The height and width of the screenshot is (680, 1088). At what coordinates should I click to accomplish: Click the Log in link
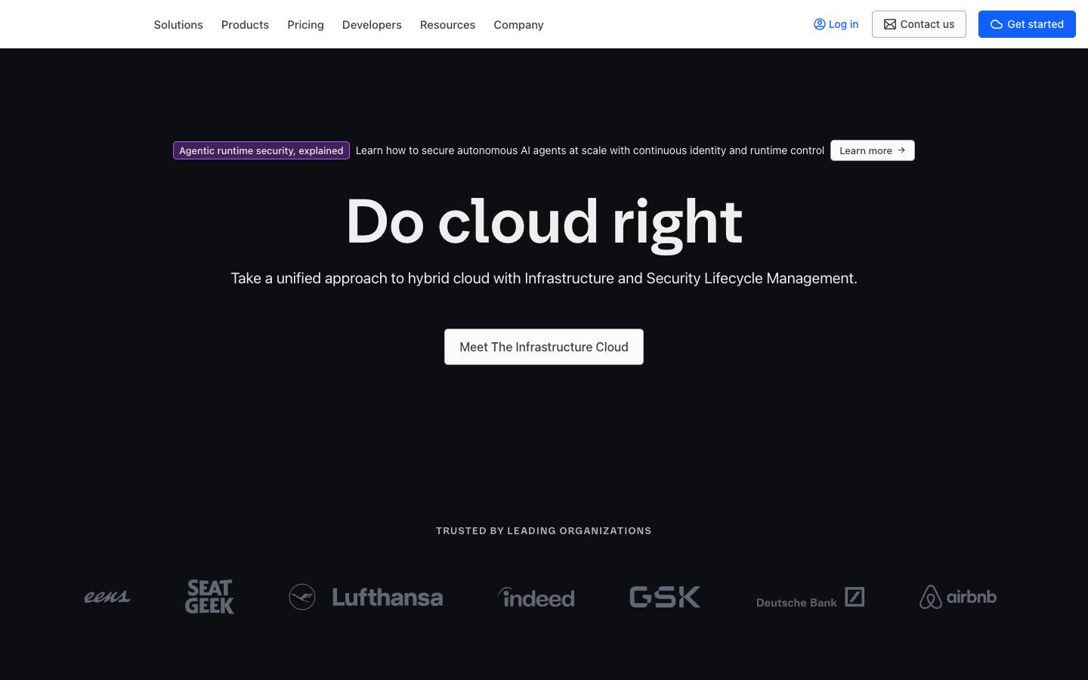[x=836, y=24]
